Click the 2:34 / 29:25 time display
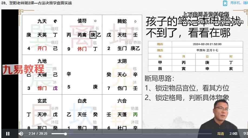 pos(38,134)
